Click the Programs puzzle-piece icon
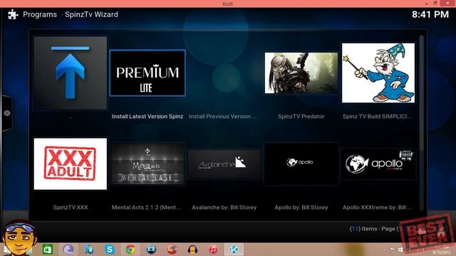Screen dimensions: 456x256 click(x=13, y=14)
